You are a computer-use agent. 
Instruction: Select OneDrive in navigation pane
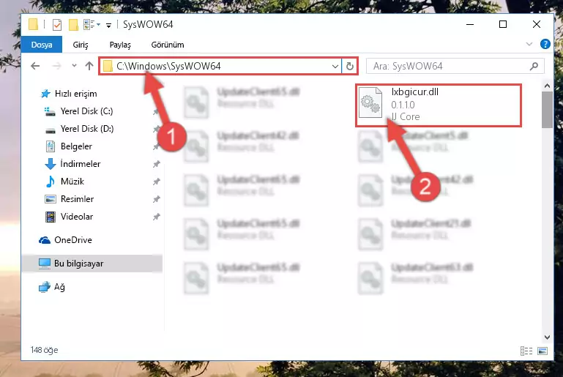65,240
